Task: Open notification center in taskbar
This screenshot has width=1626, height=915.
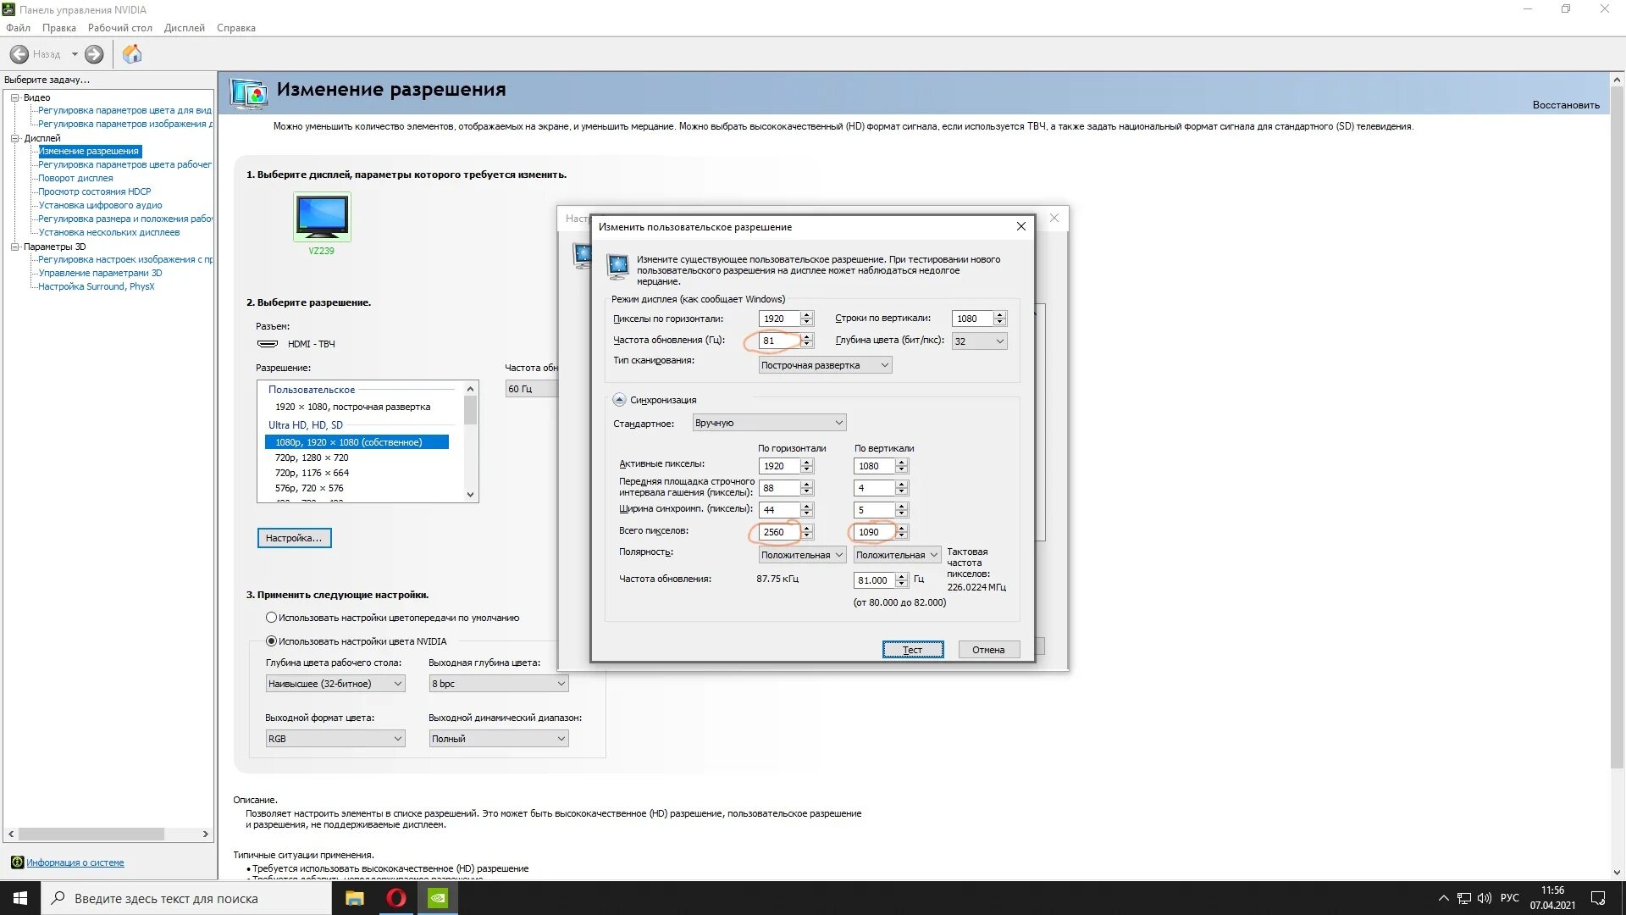Action: pos(1598,898)
